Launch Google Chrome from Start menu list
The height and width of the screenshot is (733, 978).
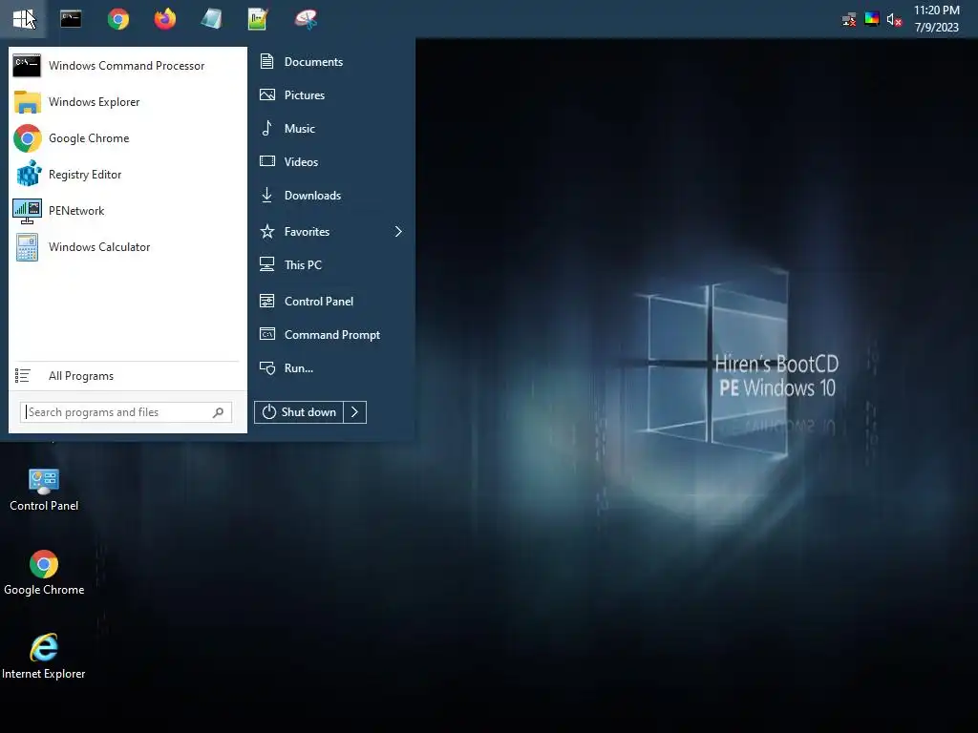pos(128,137)
